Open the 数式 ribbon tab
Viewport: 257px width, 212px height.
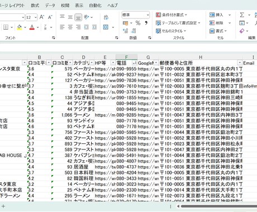tap(35, 6)
